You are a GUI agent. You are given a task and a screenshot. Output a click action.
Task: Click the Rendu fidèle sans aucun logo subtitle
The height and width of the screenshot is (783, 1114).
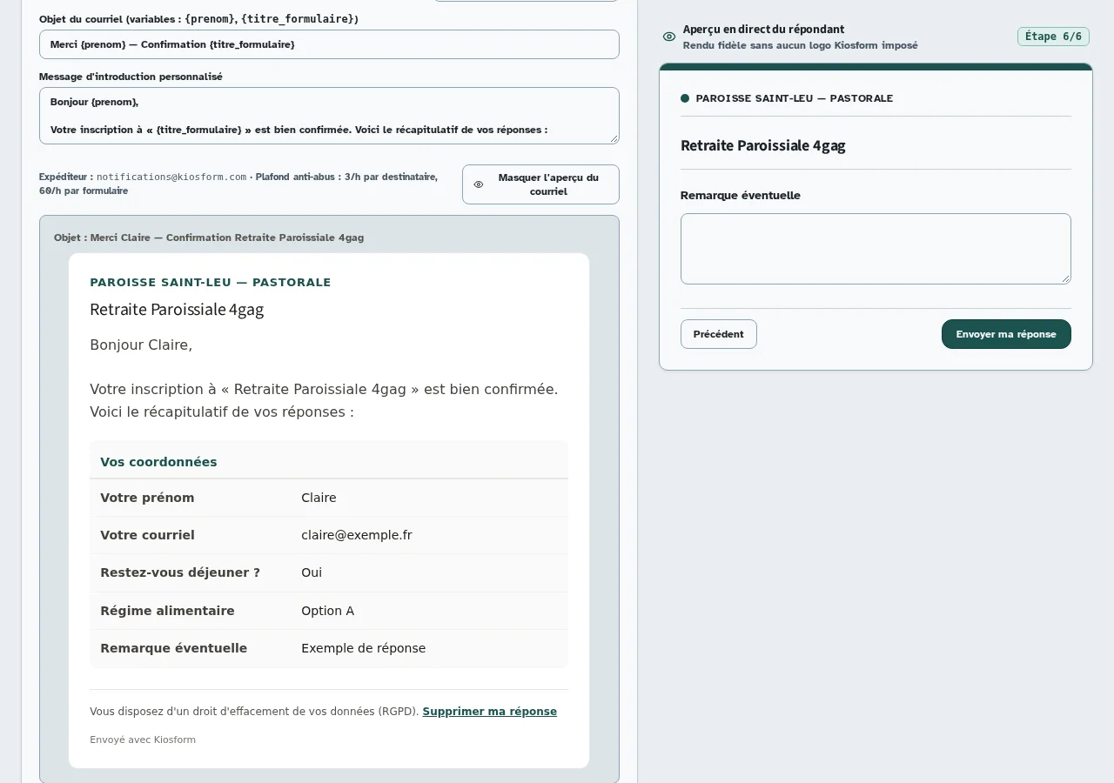[x=800, y=45]
